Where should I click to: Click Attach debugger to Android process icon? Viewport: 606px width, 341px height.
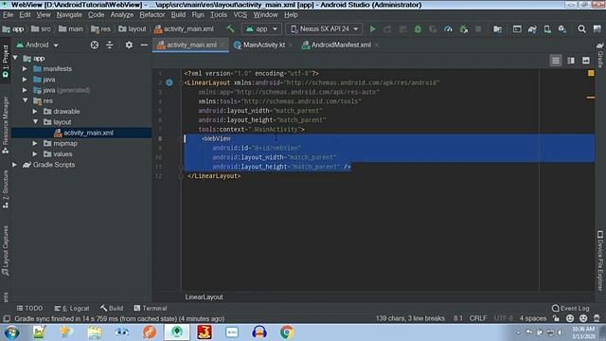[463, 29]
